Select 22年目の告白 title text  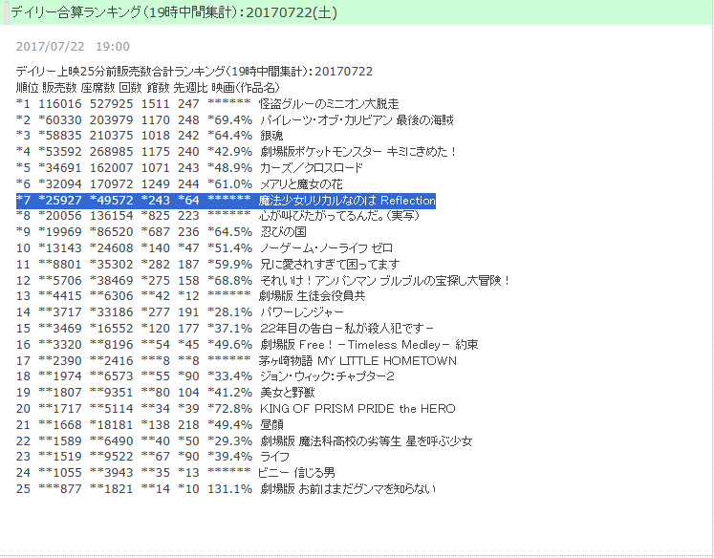(347, 328)
